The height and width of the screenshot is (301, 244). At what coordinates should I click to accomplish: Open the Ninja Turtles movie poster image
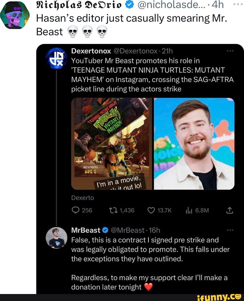pos(112,144)
